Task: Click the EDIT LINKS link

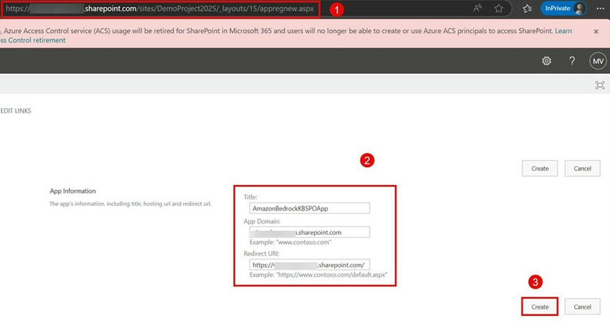Action: [x=16, y=111]
